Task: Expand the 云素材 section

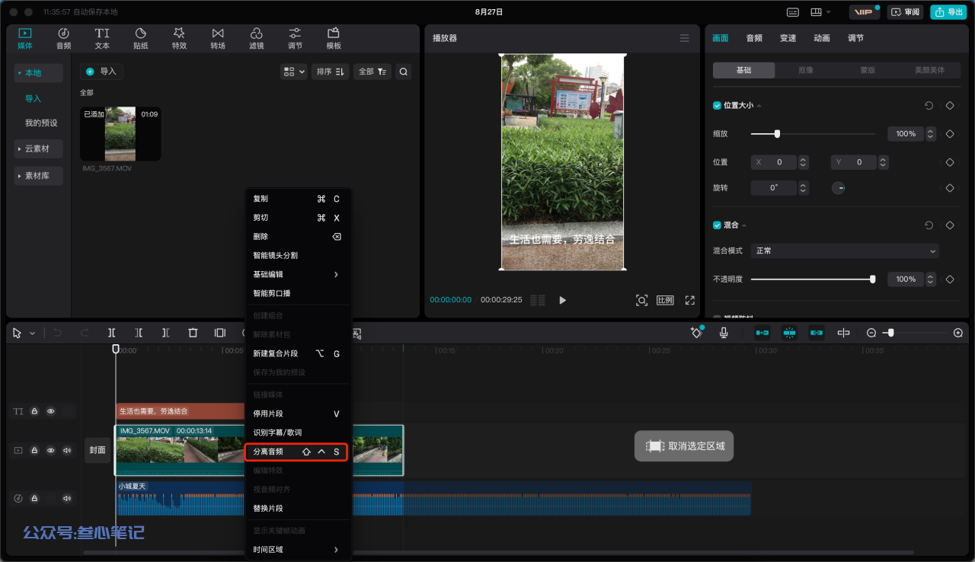Action: [38, 148]
